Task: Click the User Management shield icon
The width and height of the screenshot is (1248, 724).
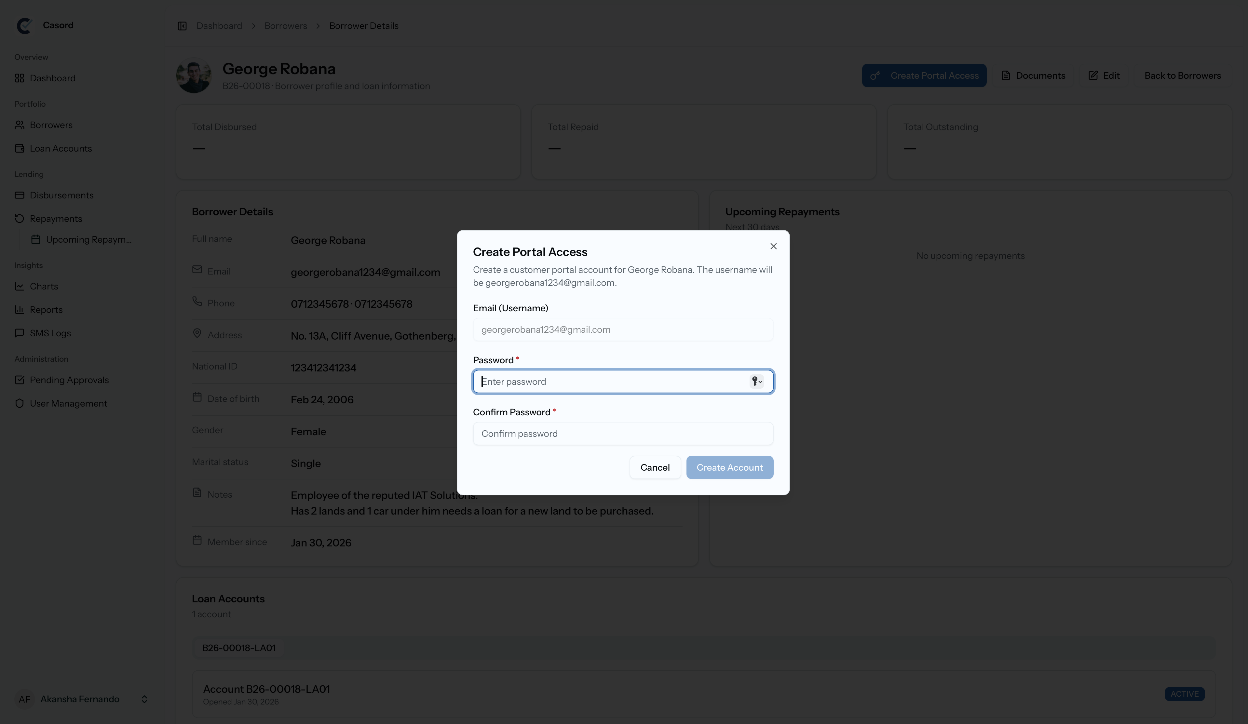Action: pyautogui.click(x=19, y=403)
